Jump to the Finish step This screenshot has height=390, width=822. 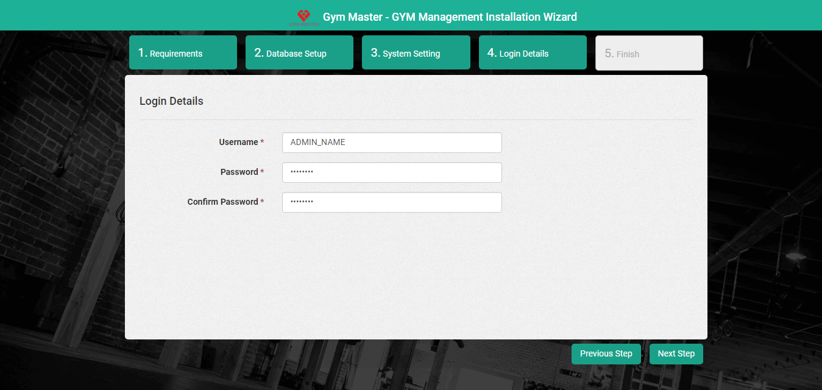click(648, 54)
